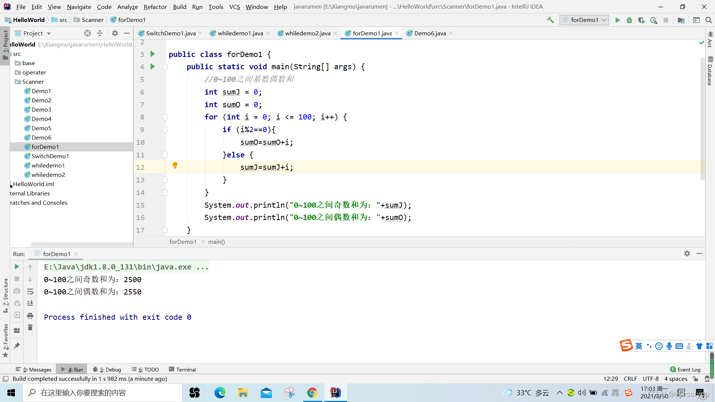Open the Analyze menu
This screenshot has width=715, height=402.
click(127, 7)
